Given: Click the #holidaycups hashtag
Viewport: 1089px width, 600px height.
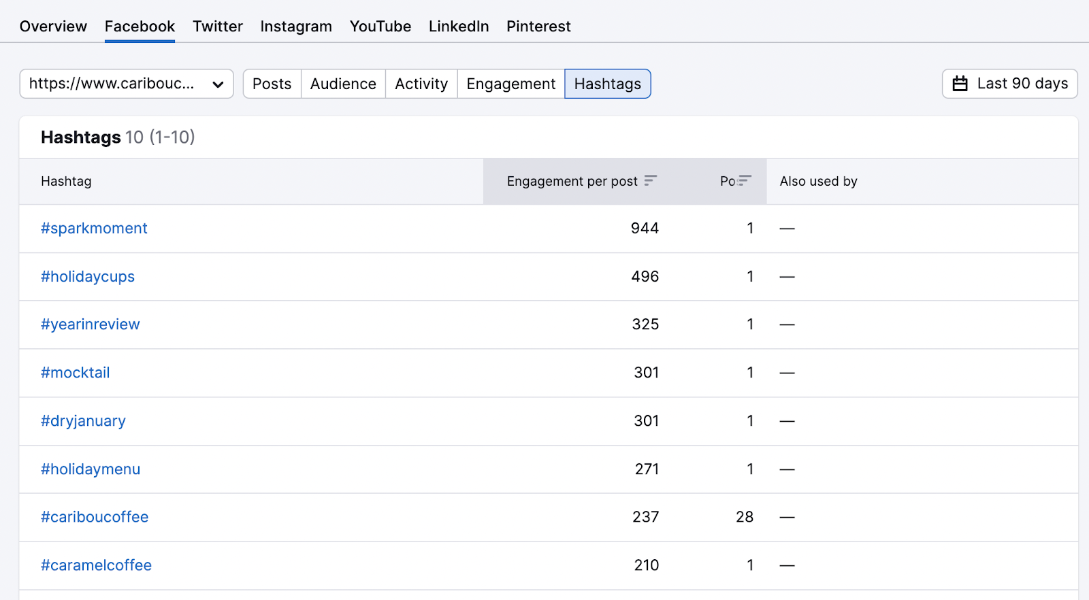Looking at the screenshot, I should coord(88,277).
